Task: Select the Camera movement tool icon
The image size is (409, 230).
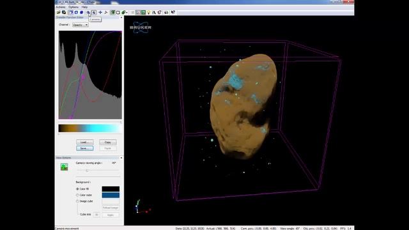Action: 88,12
